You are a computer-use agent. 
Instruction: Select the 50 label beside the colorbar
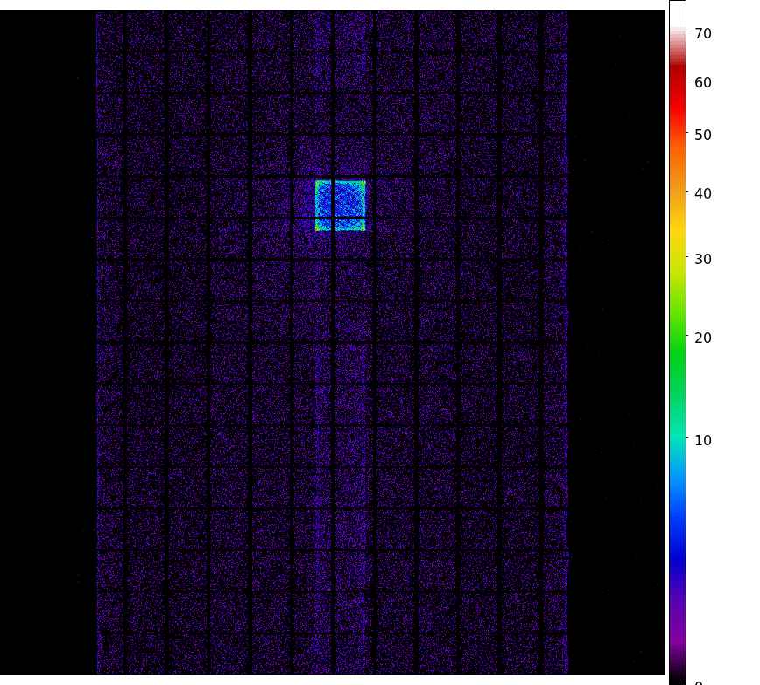[x=703, y=135]
